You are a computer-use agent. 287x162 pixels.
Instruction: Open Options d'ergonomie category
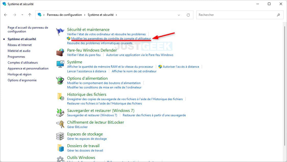[x=22, y=80]
